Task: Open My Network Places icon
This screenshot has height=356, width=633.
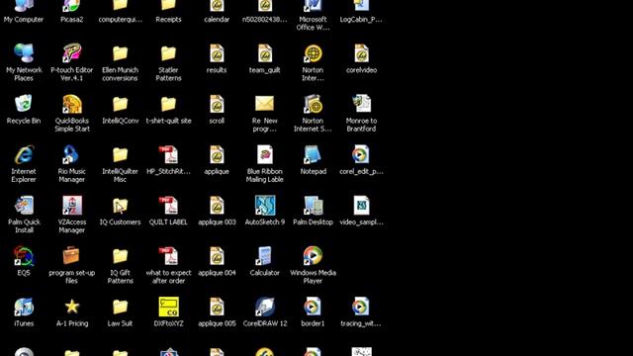Action: click(24, 53)
